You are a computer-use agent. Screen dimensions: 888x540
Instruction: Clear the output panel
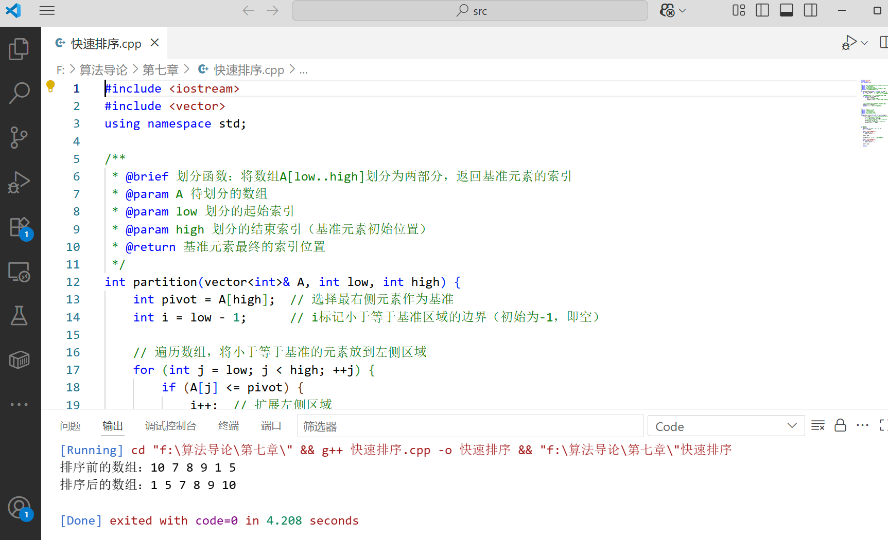tap(818, 425)
